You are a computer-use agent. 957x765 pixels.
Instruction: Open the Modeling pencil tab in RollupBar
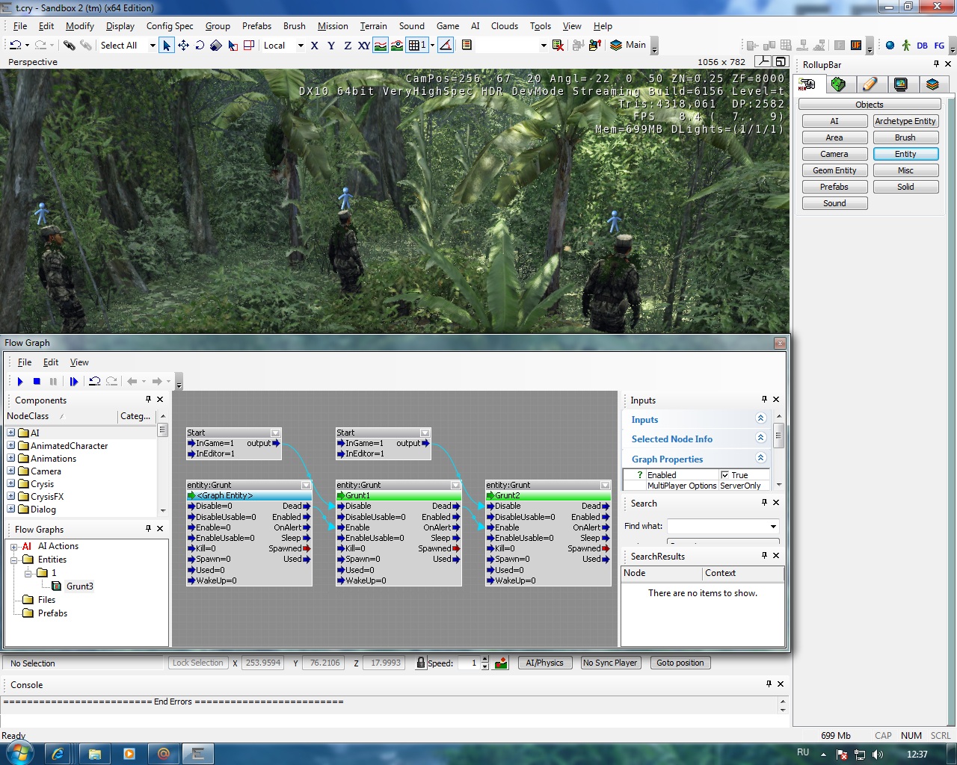(870, 84)
